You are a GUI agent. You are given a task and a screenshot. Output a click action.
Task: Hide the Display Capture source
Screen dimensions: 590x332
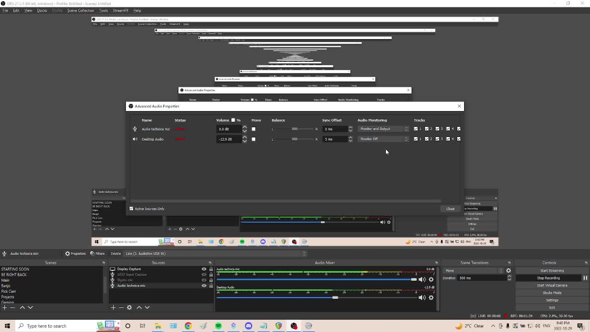pyautogui.click(x=204, y=269)
